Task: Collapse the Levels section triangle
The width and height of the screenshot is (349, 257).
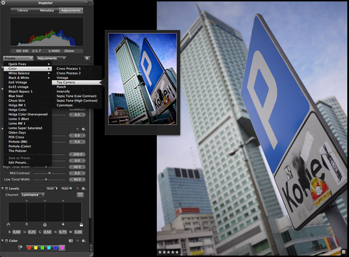Action: tap(2, 188)
